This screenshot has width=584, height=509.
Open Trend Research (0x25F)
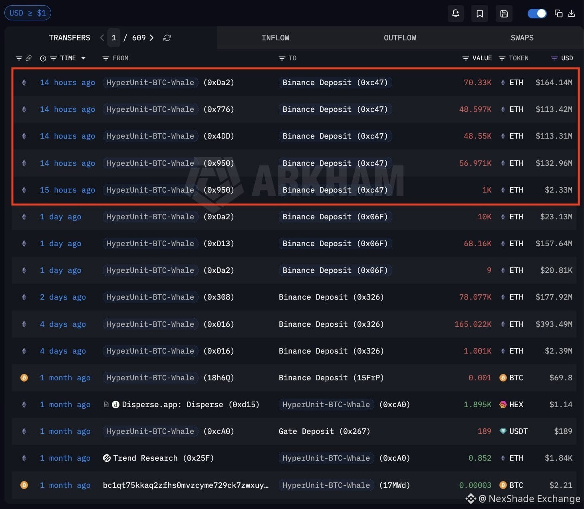163,458
